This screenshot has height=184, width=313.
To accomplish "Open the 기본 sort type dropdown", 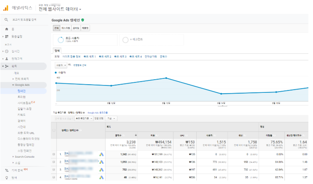I will [111, 119].
